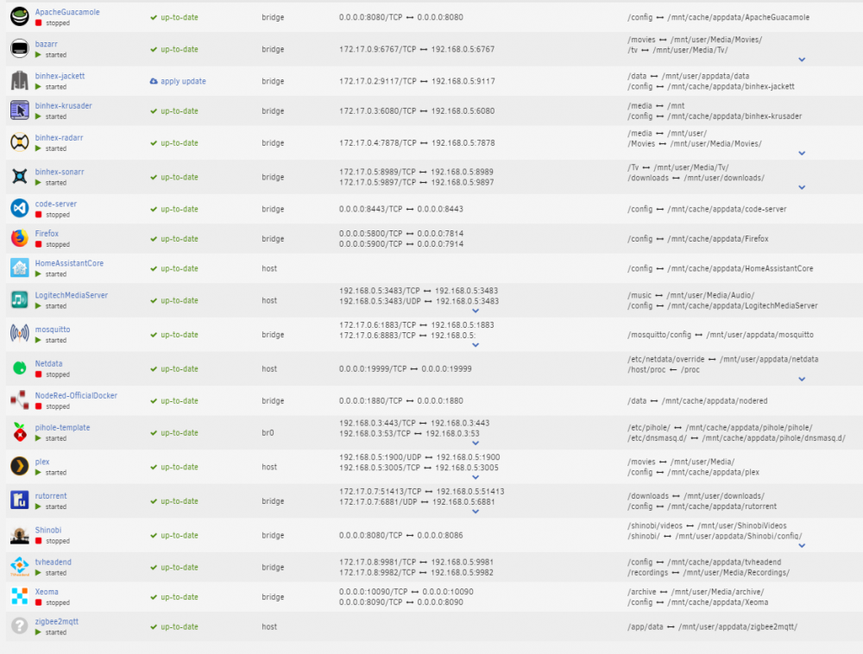The image size is (863, 654).
Task: Open the rutorrent container icon
Action: (x=19, y=500)
